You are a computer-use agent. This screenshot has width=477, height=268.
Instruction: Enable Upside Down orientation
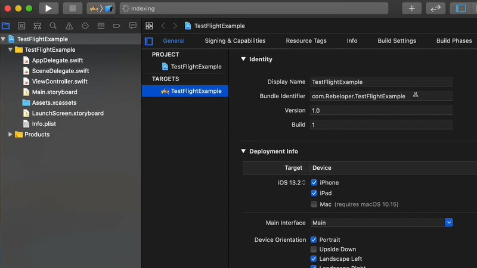[314, 249]
